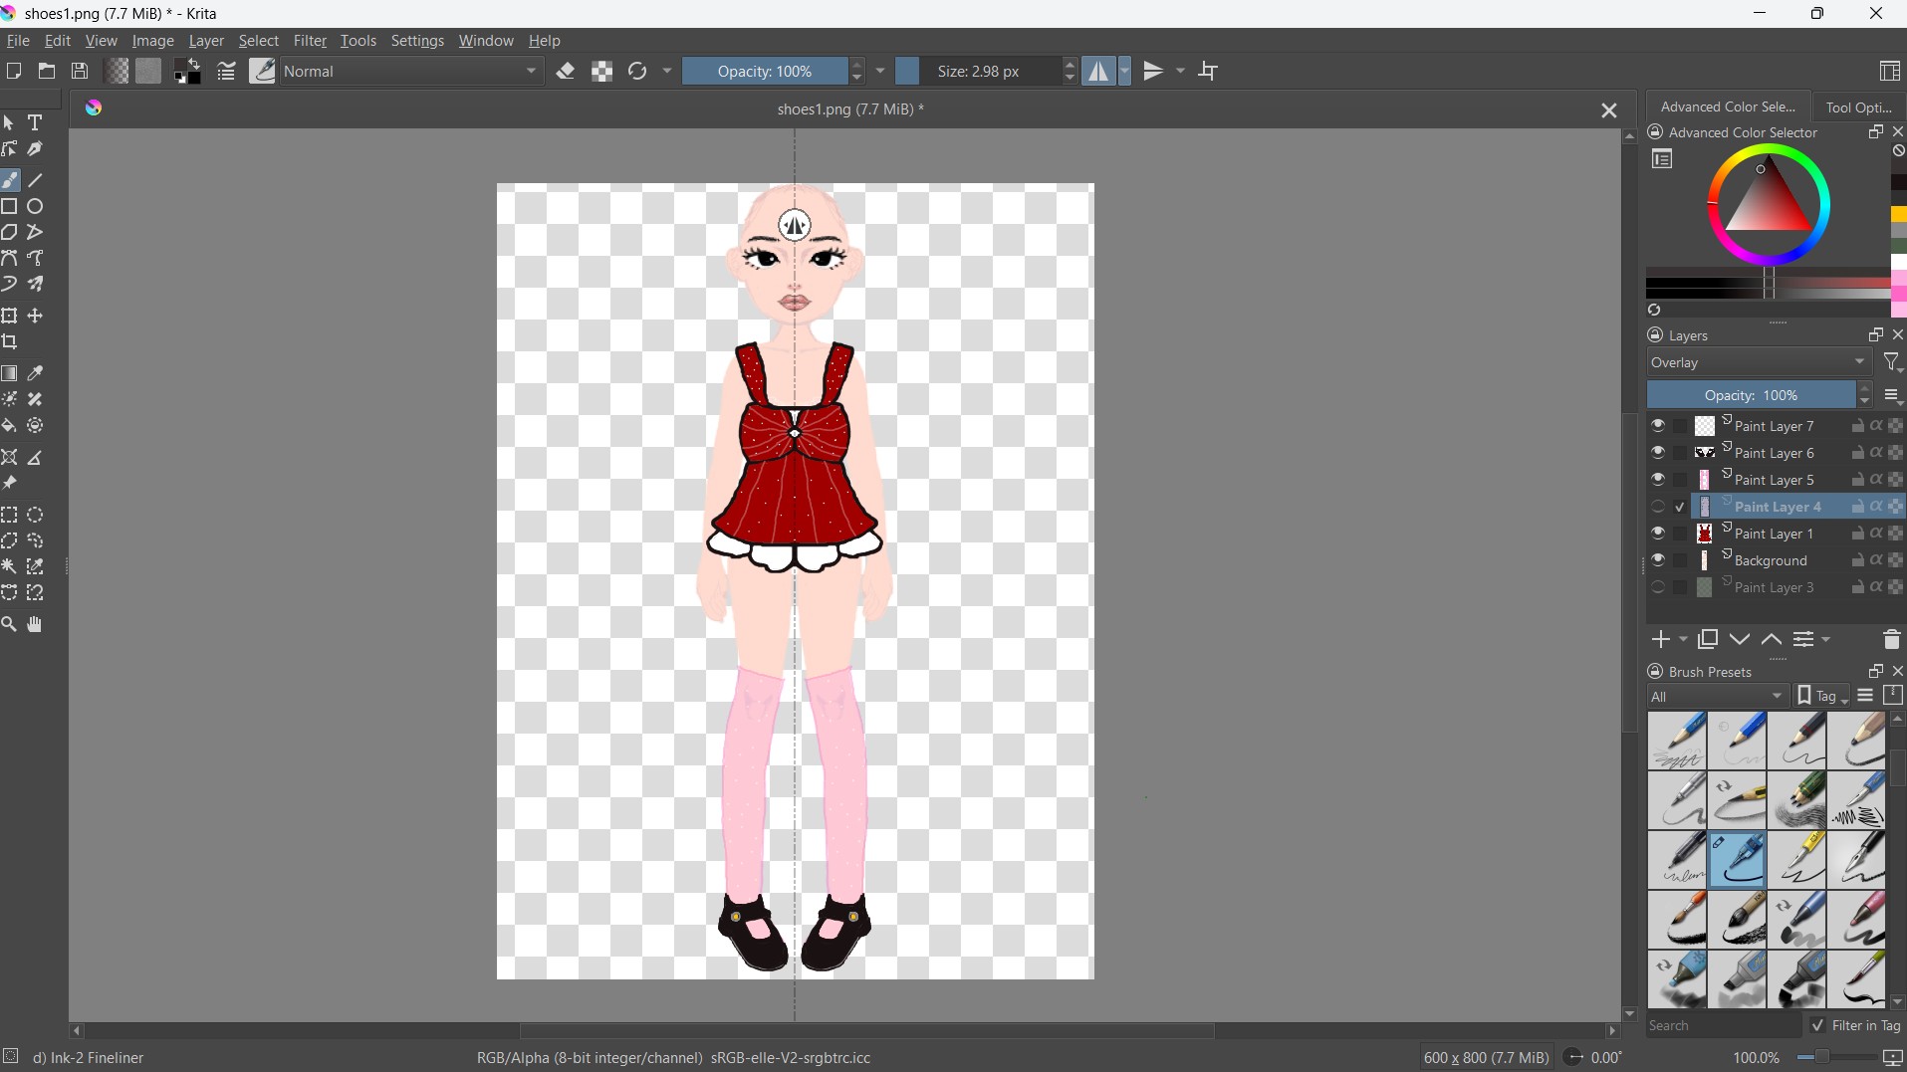Select the Gradient tool
This screenshot has height=1072, width=1907.
point(10,373)
